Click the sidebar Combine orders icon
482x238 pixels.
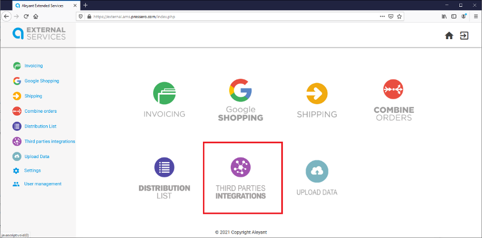(x=17, y=111)
